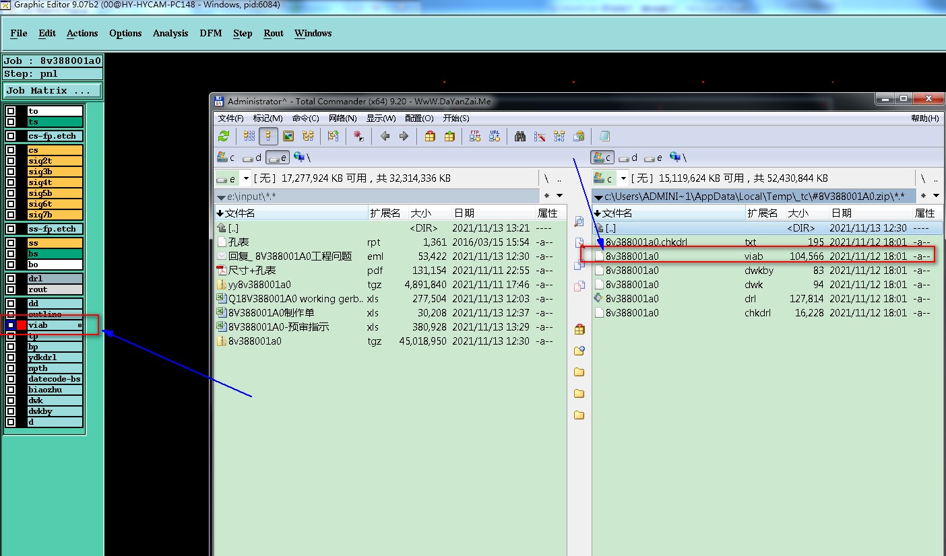Click the pack icon in vertical button bar
946x556 pixels.
click(579, 329)
